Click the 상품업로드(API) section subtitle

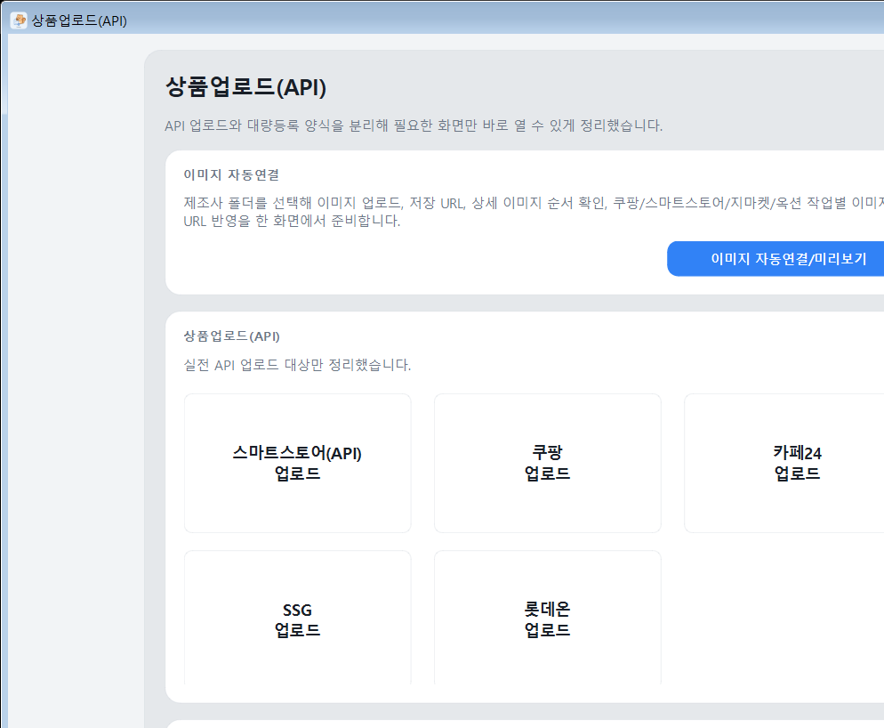(x=232, y=336)
